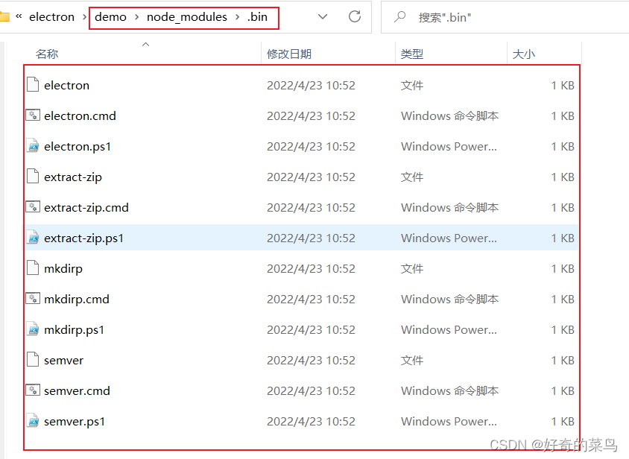The width and height of the screenshot is (629, 459).
Task: Click the electron.cmd script icon
Action: [33, 115]
